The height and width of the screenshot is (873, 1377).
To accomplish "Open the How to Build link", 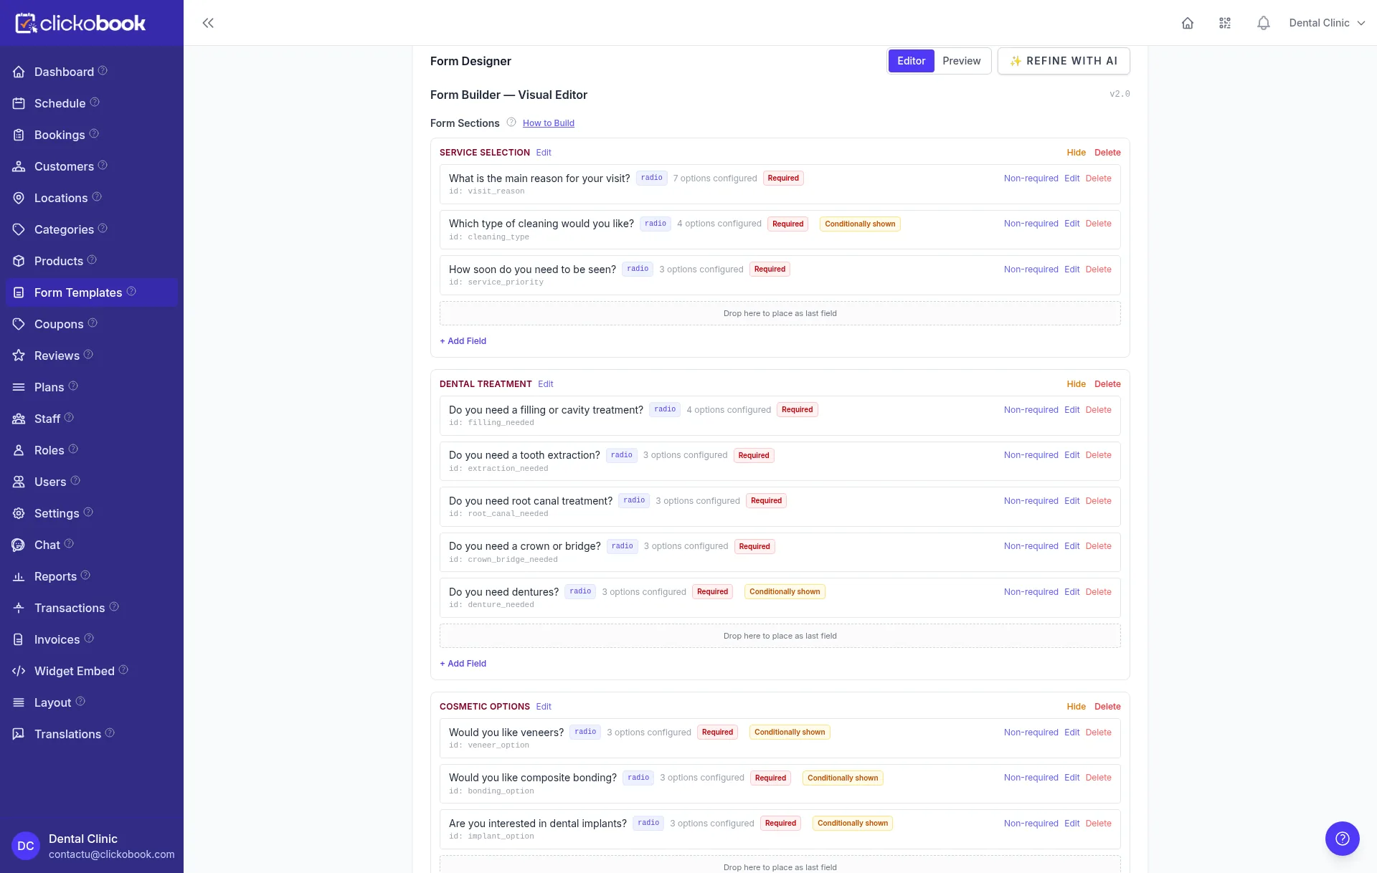I will click(549, 123).
